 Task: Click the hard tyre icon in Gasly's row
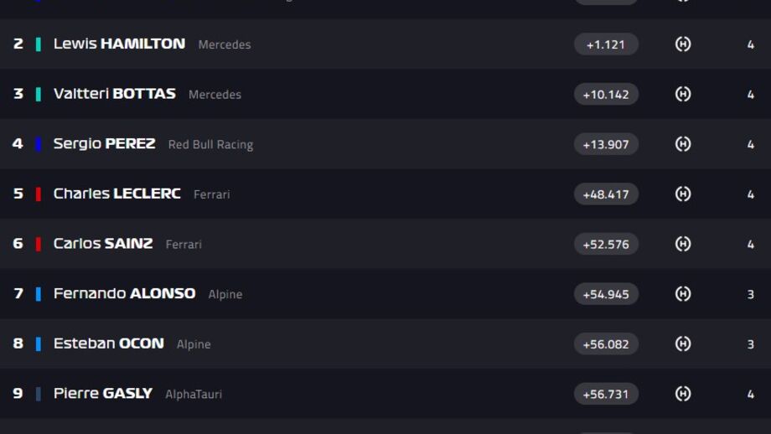click(682, 394)
